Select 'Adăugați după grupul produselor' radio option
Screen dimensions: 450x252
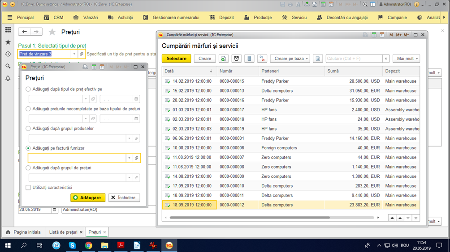[x=28, y=129]
